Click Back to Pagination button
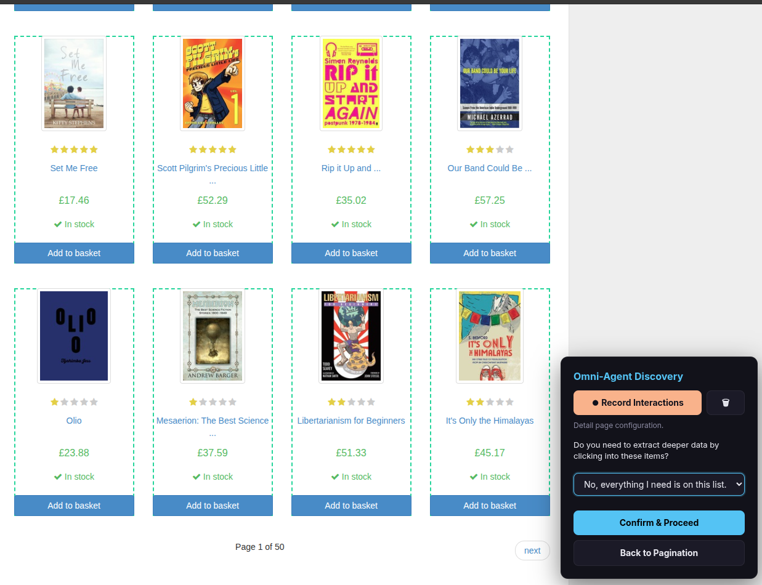Image resolution: width=762 pixels, height=585 pixels. pyautogui.click(x=659, y=553)
